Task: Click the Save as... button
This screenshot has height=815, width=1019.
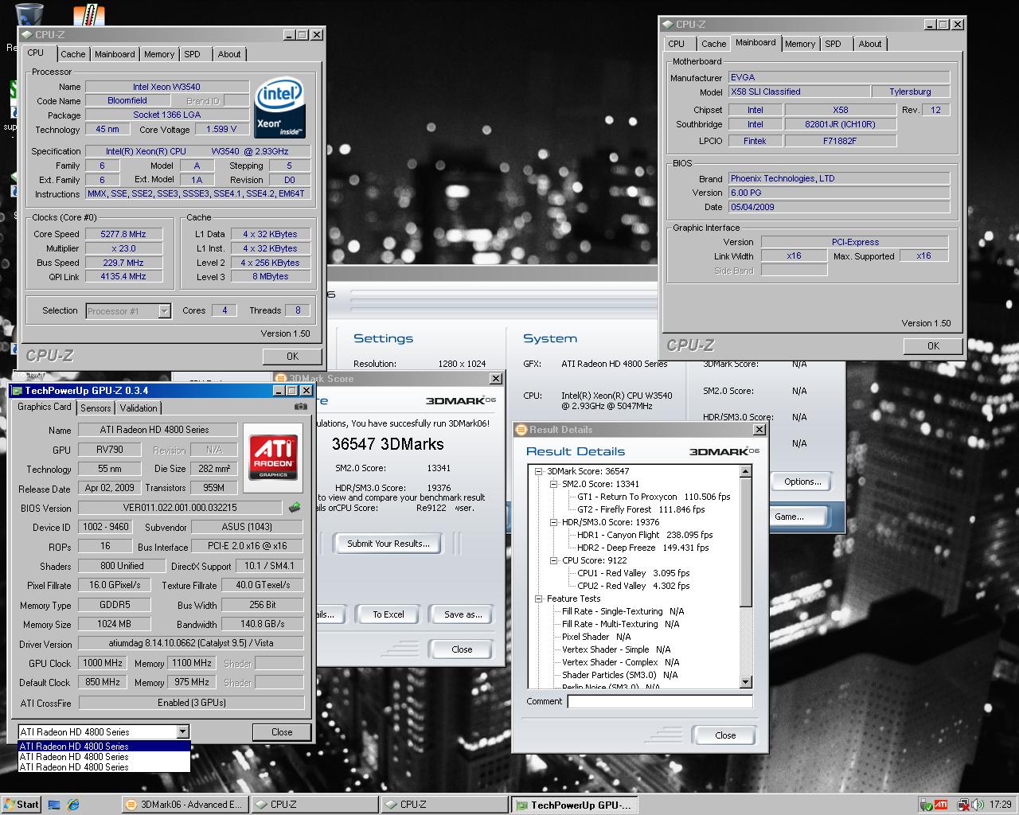Action: tap(463, 614)
